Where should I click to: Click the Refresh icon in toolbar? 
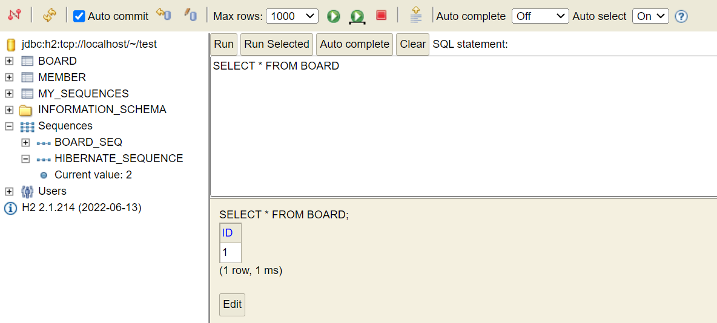49,16
